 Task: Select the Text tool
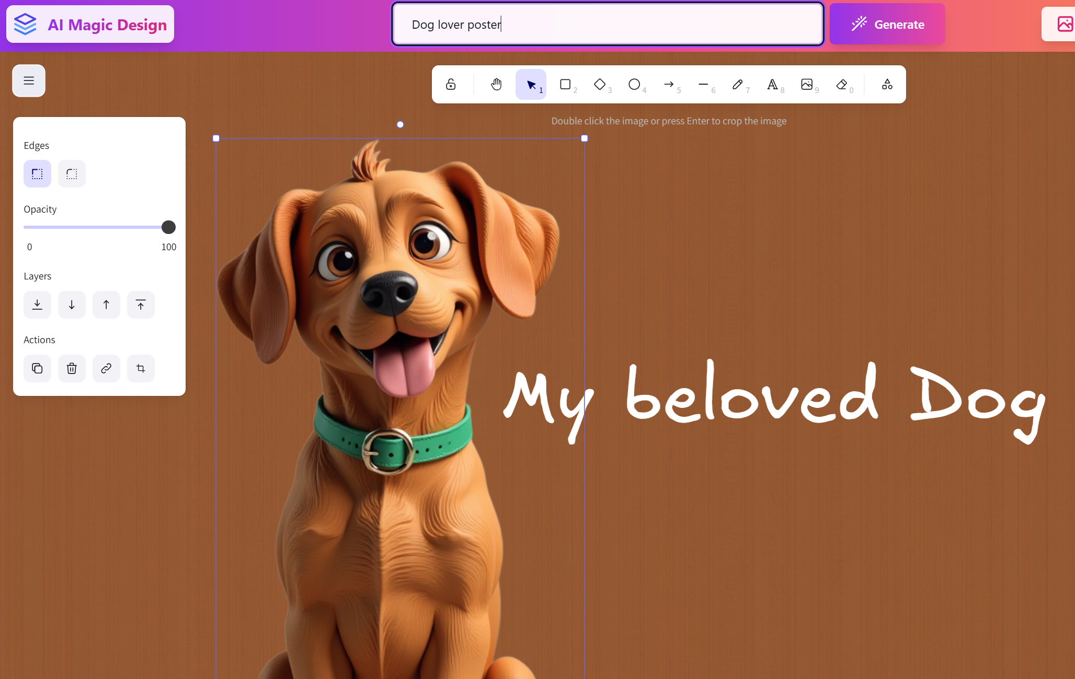(772, 85)
